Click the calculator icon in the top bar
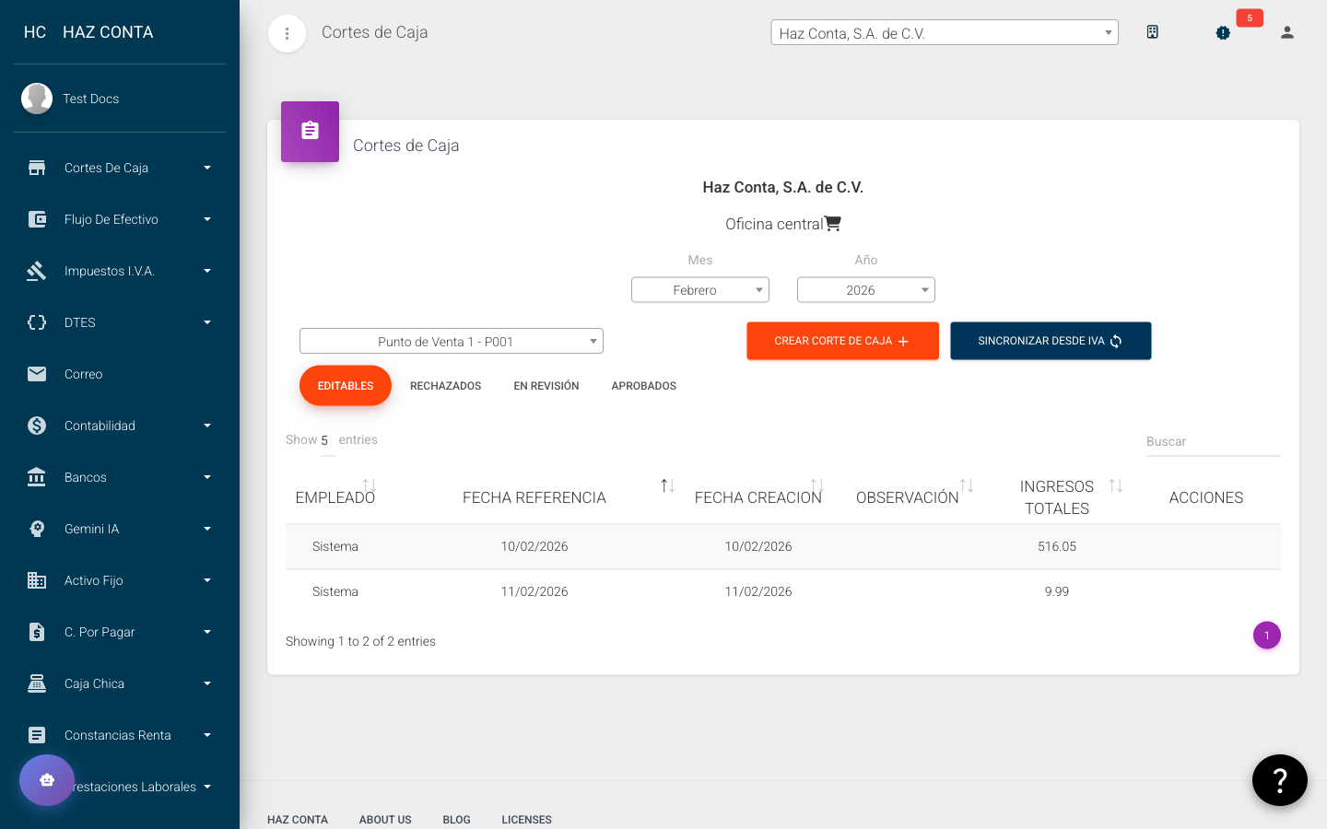1327x829 pixels. click(x=1153, y=31)
